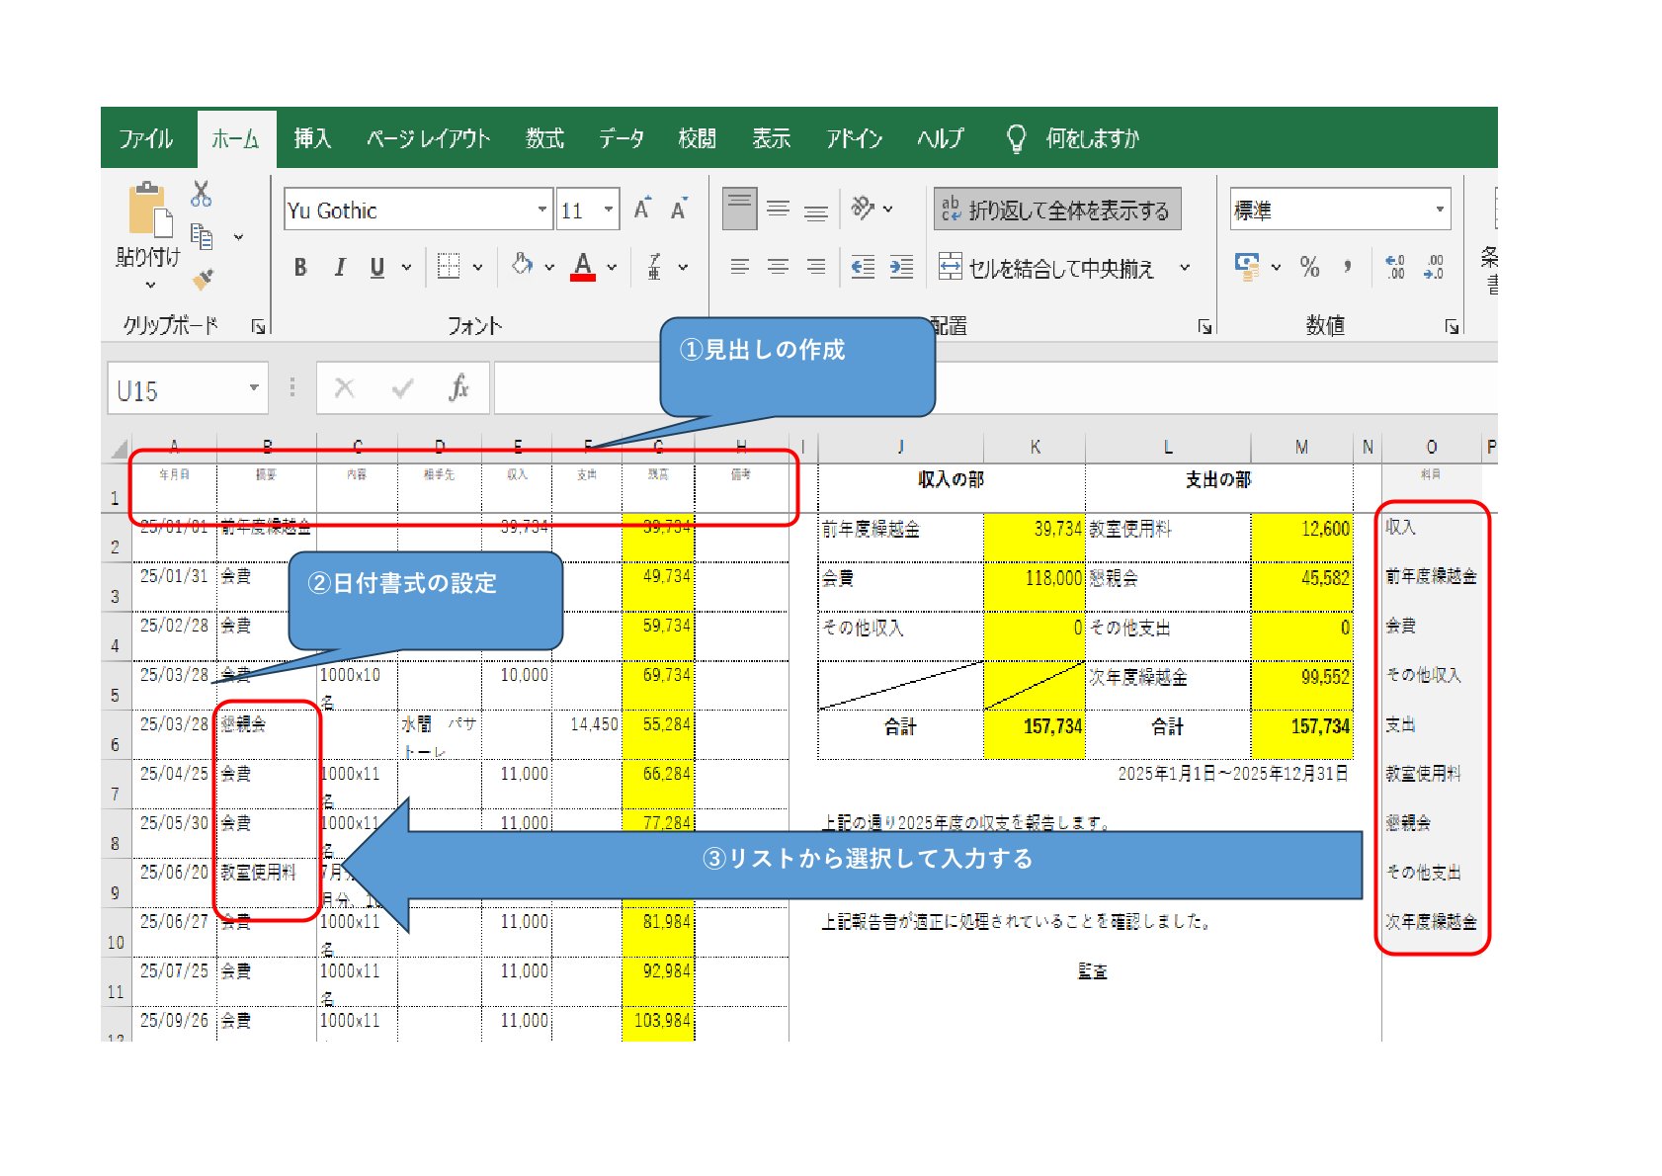Open the number format dropdown showing 標準
This screenshot has height=1176, width=1662.
[x=1439, y=210]
